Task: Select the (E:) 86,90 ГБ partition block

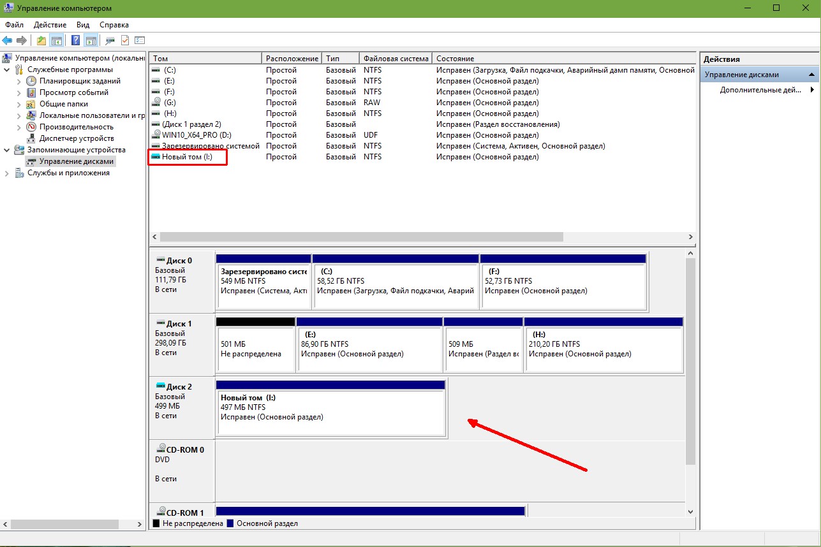Action: pyautogui.click(x=369, y=344)
